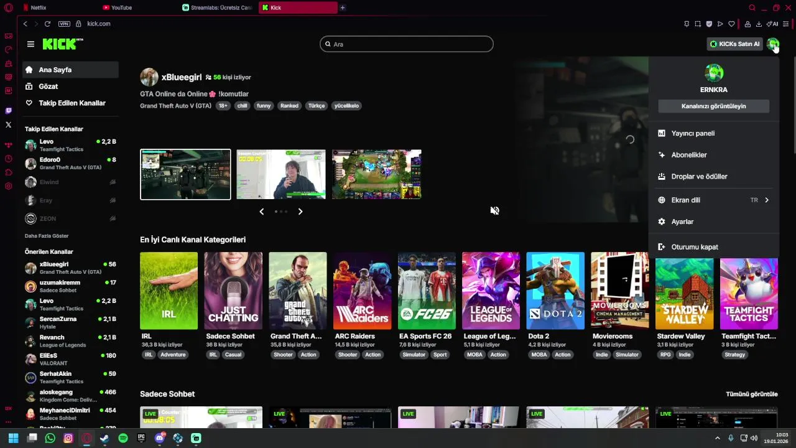
Task: Unmute the featured stream player
Action: pyautogui.click(x=494, y=210)
